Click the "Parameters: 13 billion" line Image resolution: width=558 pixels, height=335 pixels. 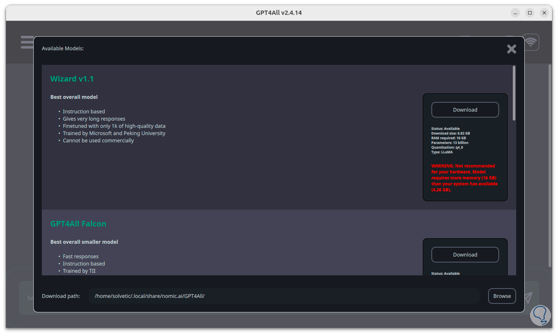(x=450, y=143)
